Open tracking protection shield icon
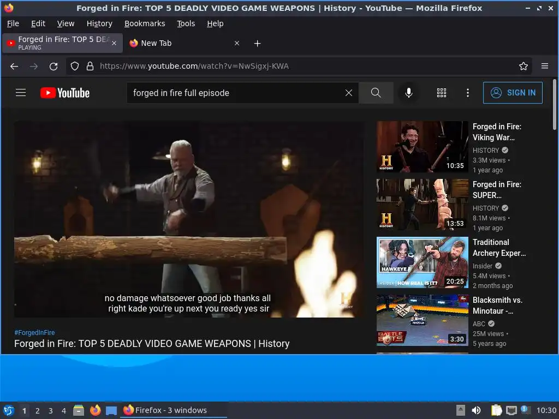The width and height of the screenshot is (559, 419). pyautogui.click(x=74, y=66)
